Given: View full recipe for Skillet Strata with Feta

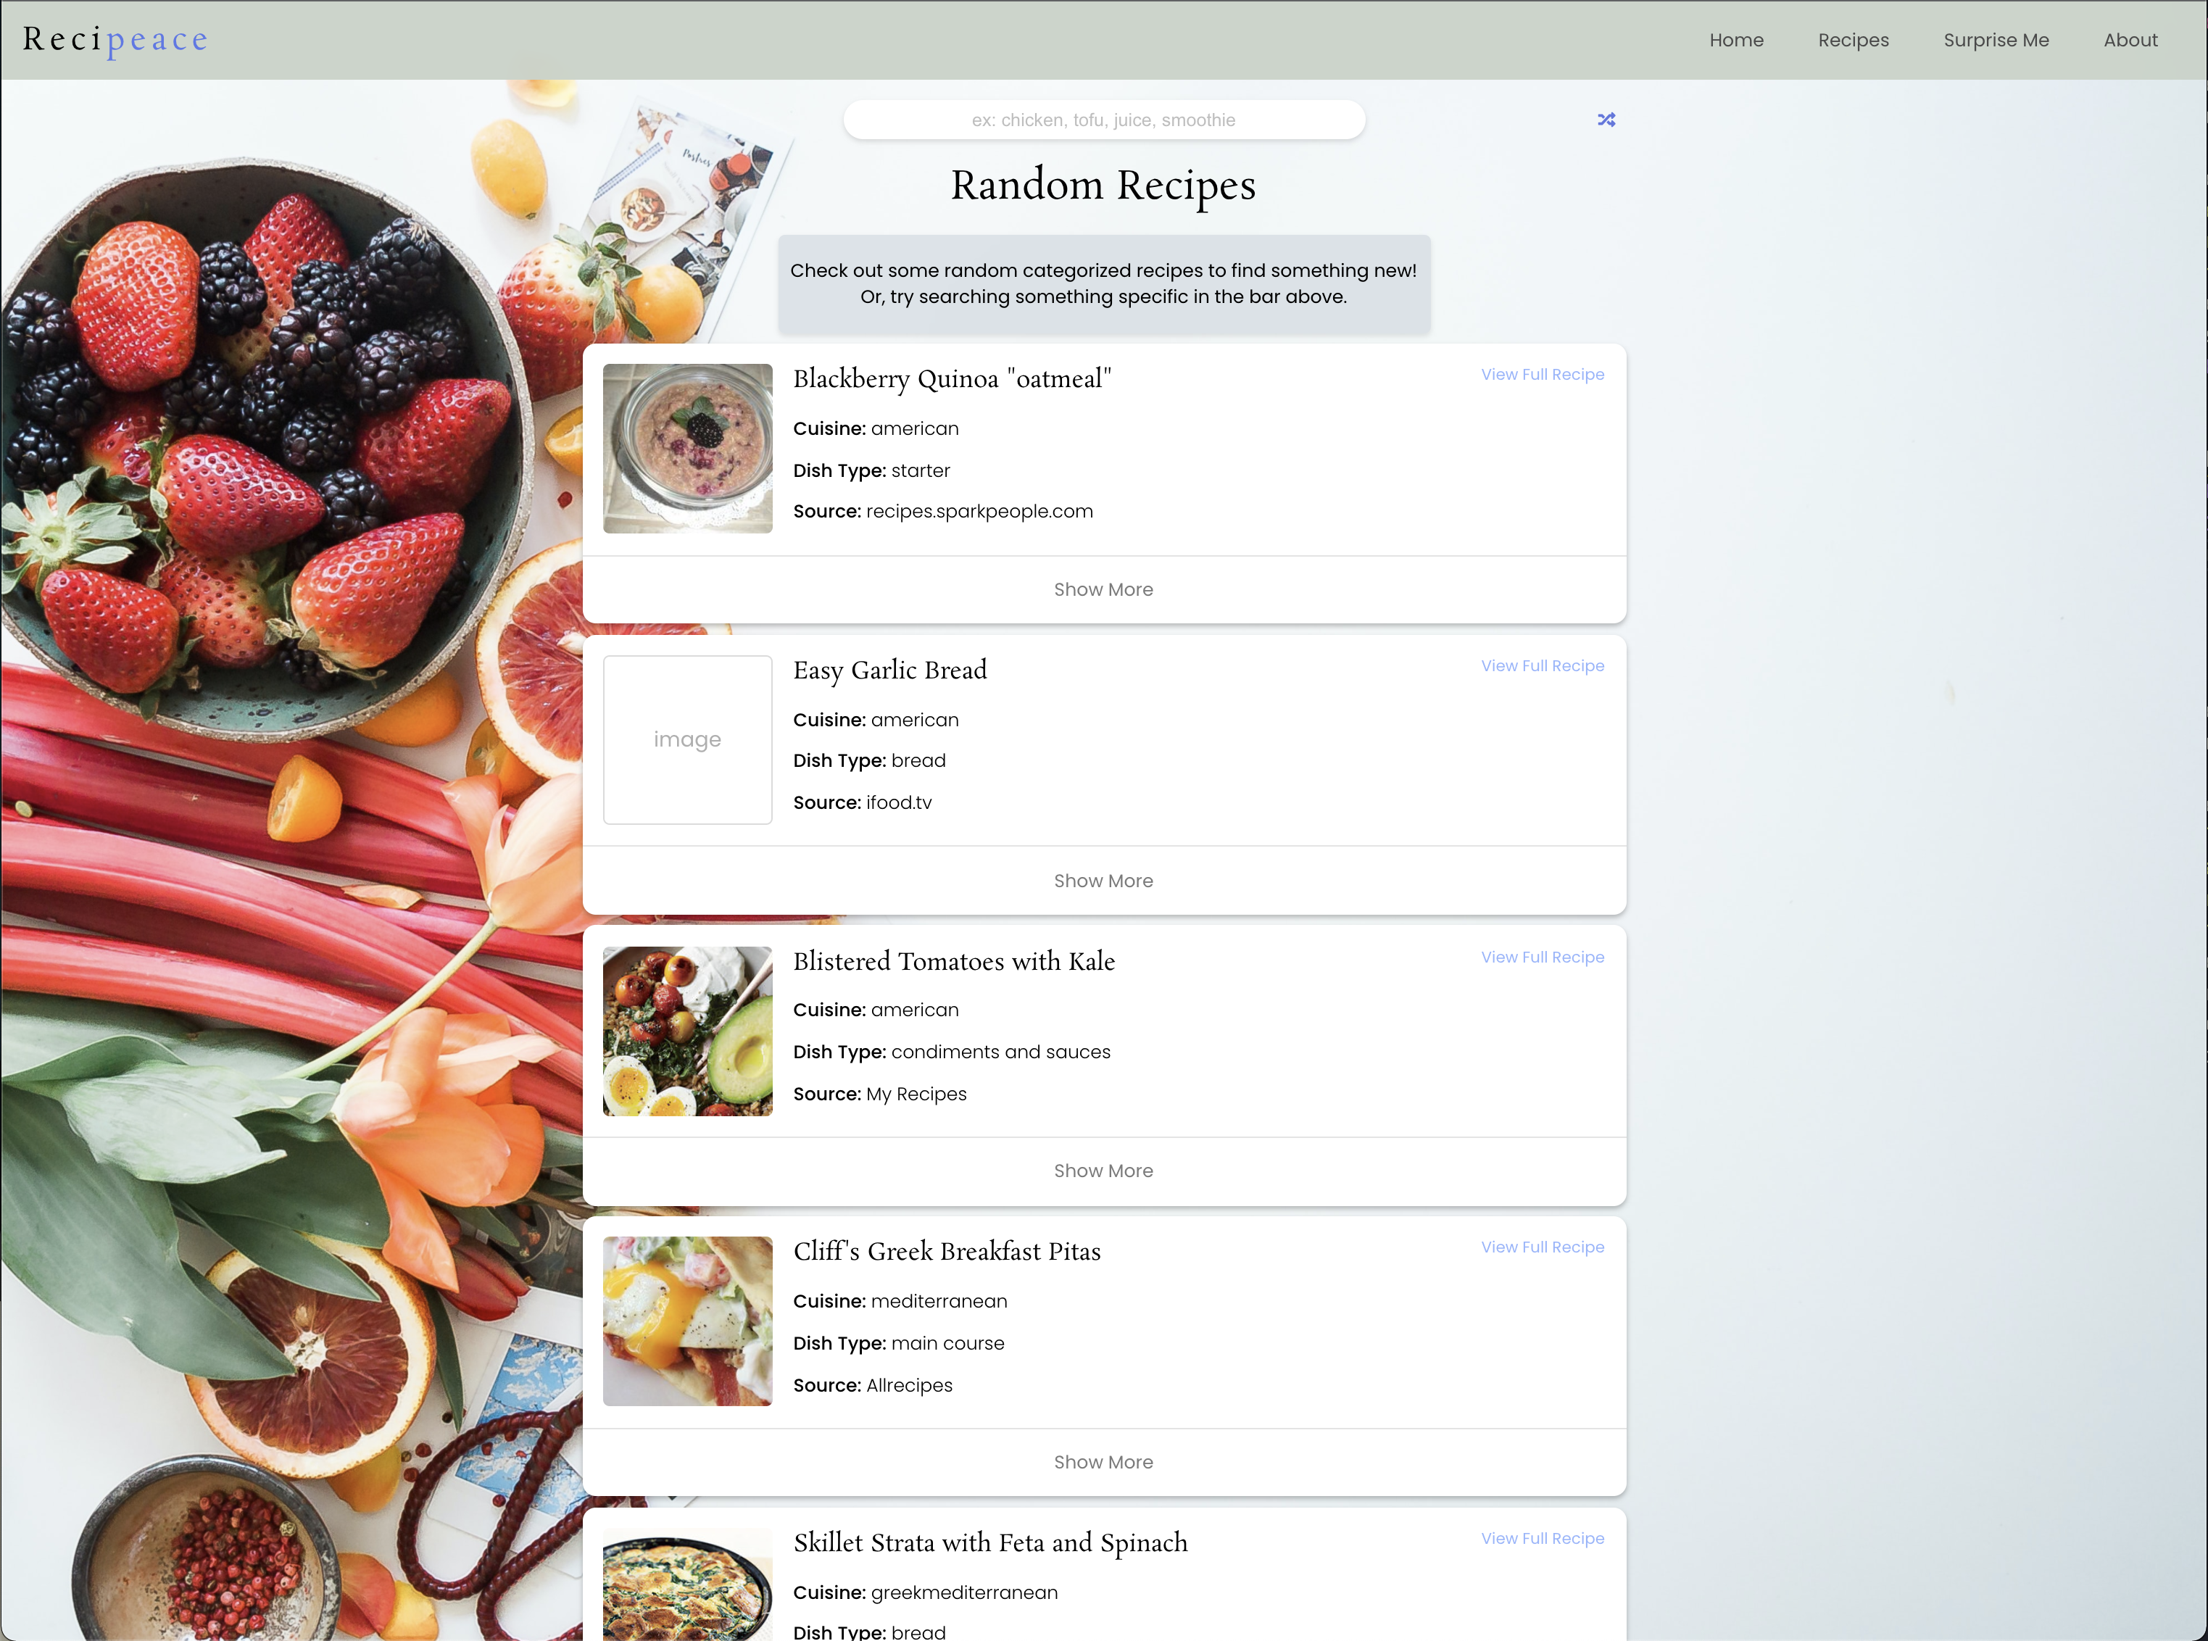Looking at the screenshot, I should tap(1543, 1537).
